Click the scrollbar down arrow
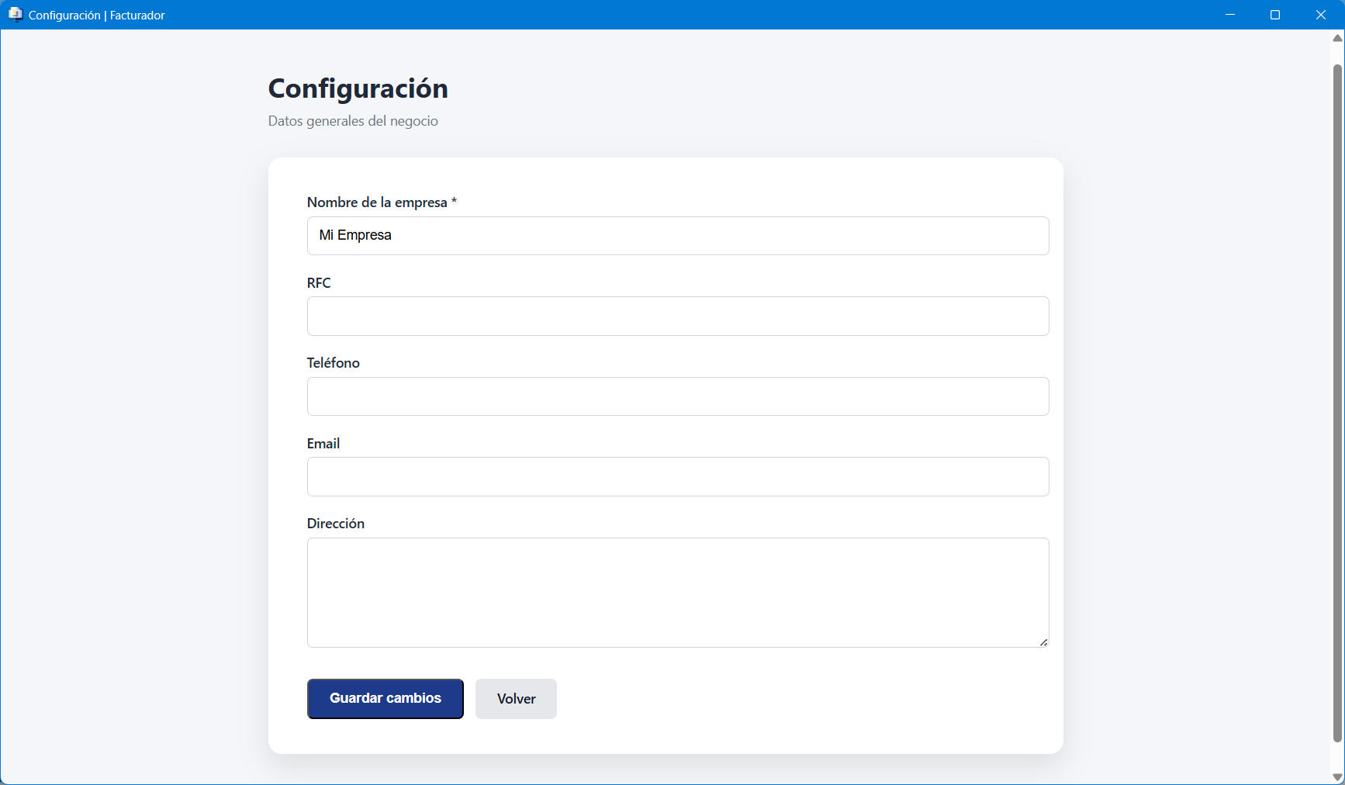The width and height of the screenshot is (1345, 785). point(1337,777)
